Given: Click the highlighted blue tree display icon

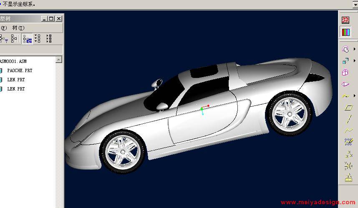Looking at the screenshot, I should tap(28, 38).
